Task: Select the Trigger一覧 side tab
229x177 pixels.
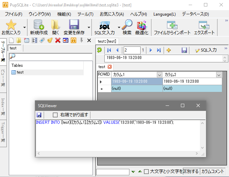Action: pos(3,133)
